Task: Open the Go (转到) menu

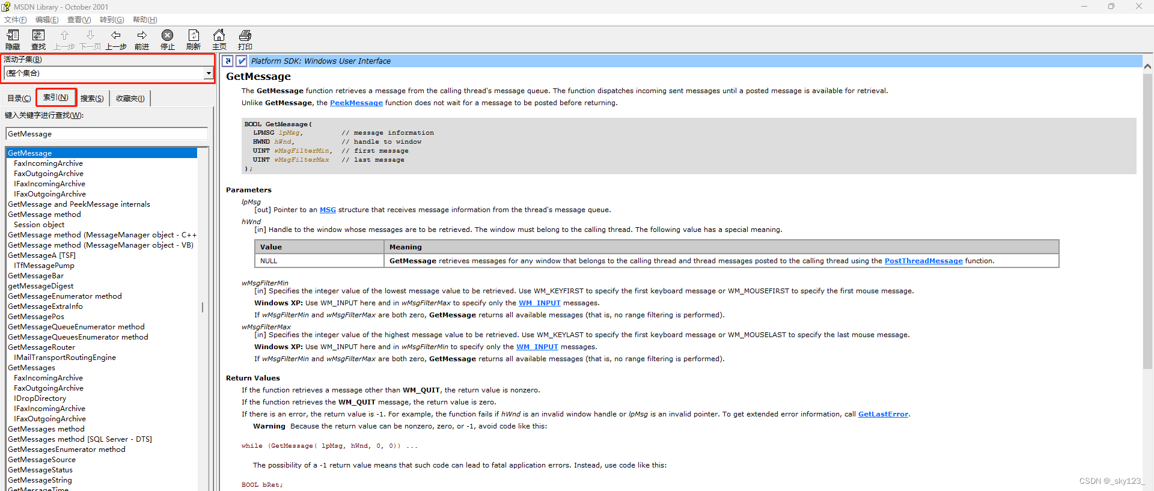Action: pos(112,20)
